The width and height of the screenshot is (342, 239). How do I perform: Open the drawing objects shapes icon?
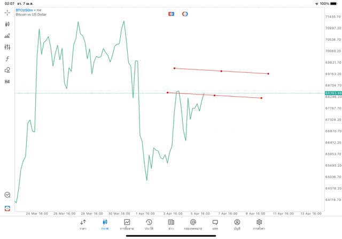(x=7, y=70)
